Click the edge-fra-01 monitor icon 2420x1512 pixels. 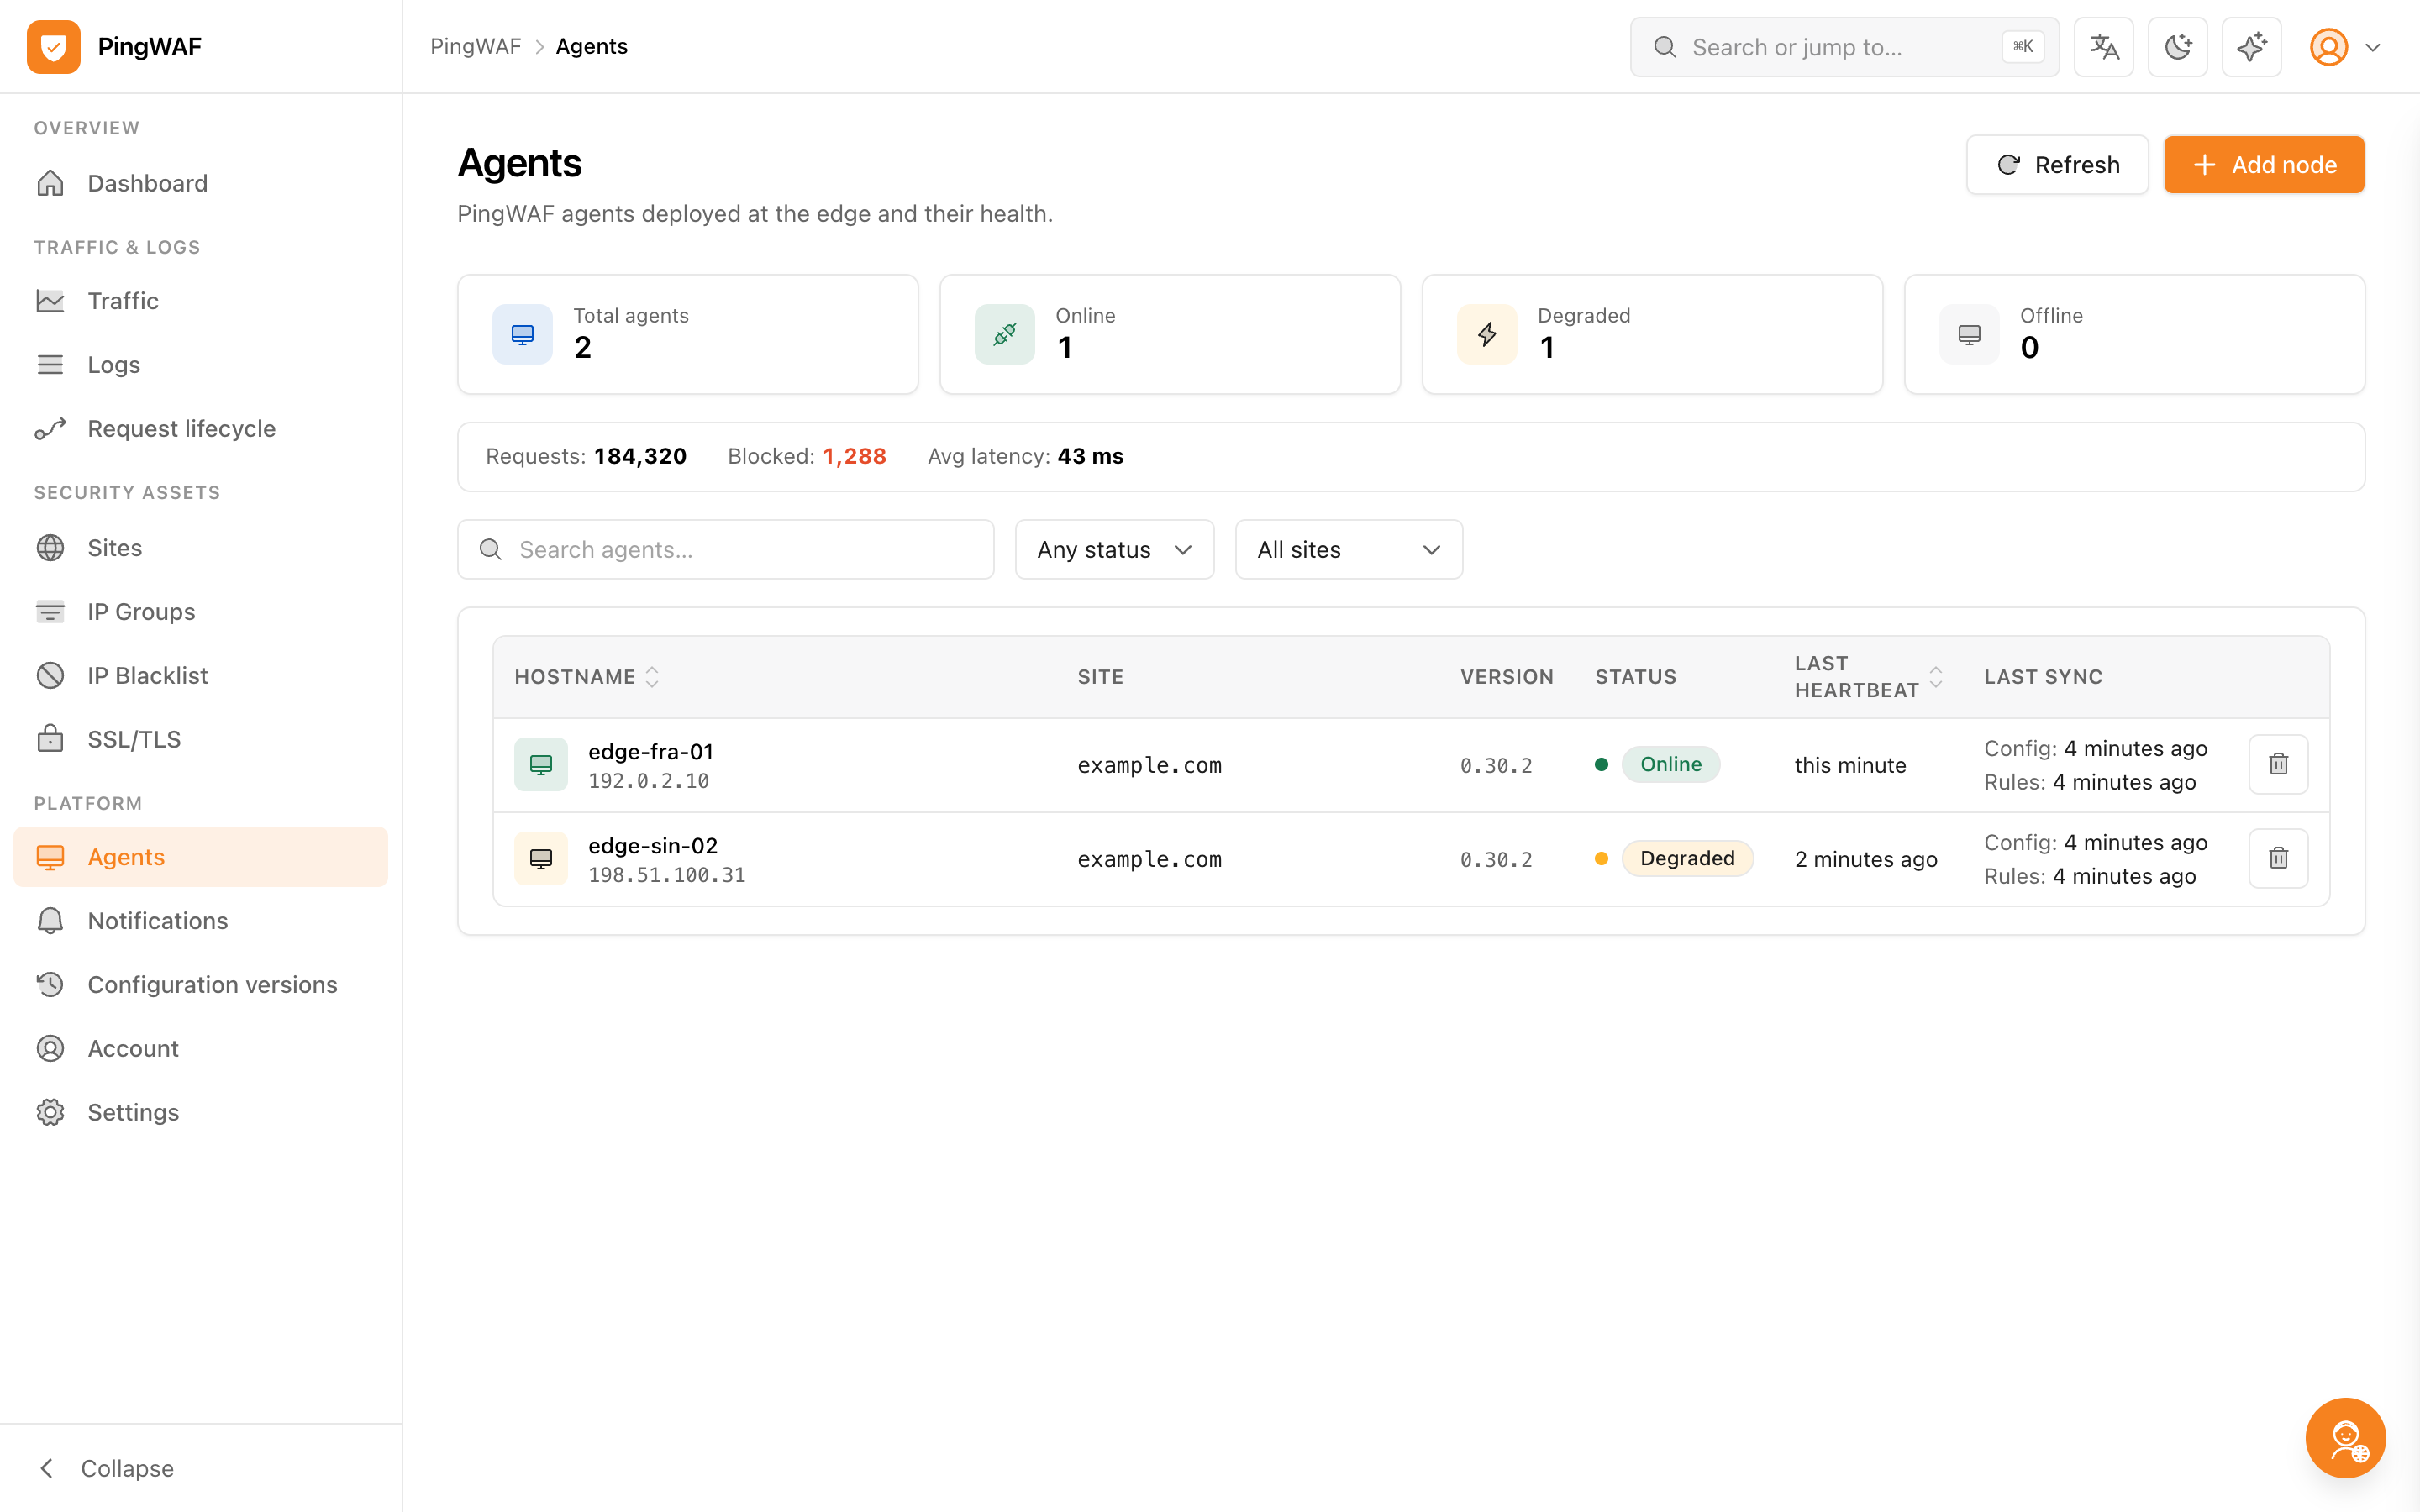541,764
